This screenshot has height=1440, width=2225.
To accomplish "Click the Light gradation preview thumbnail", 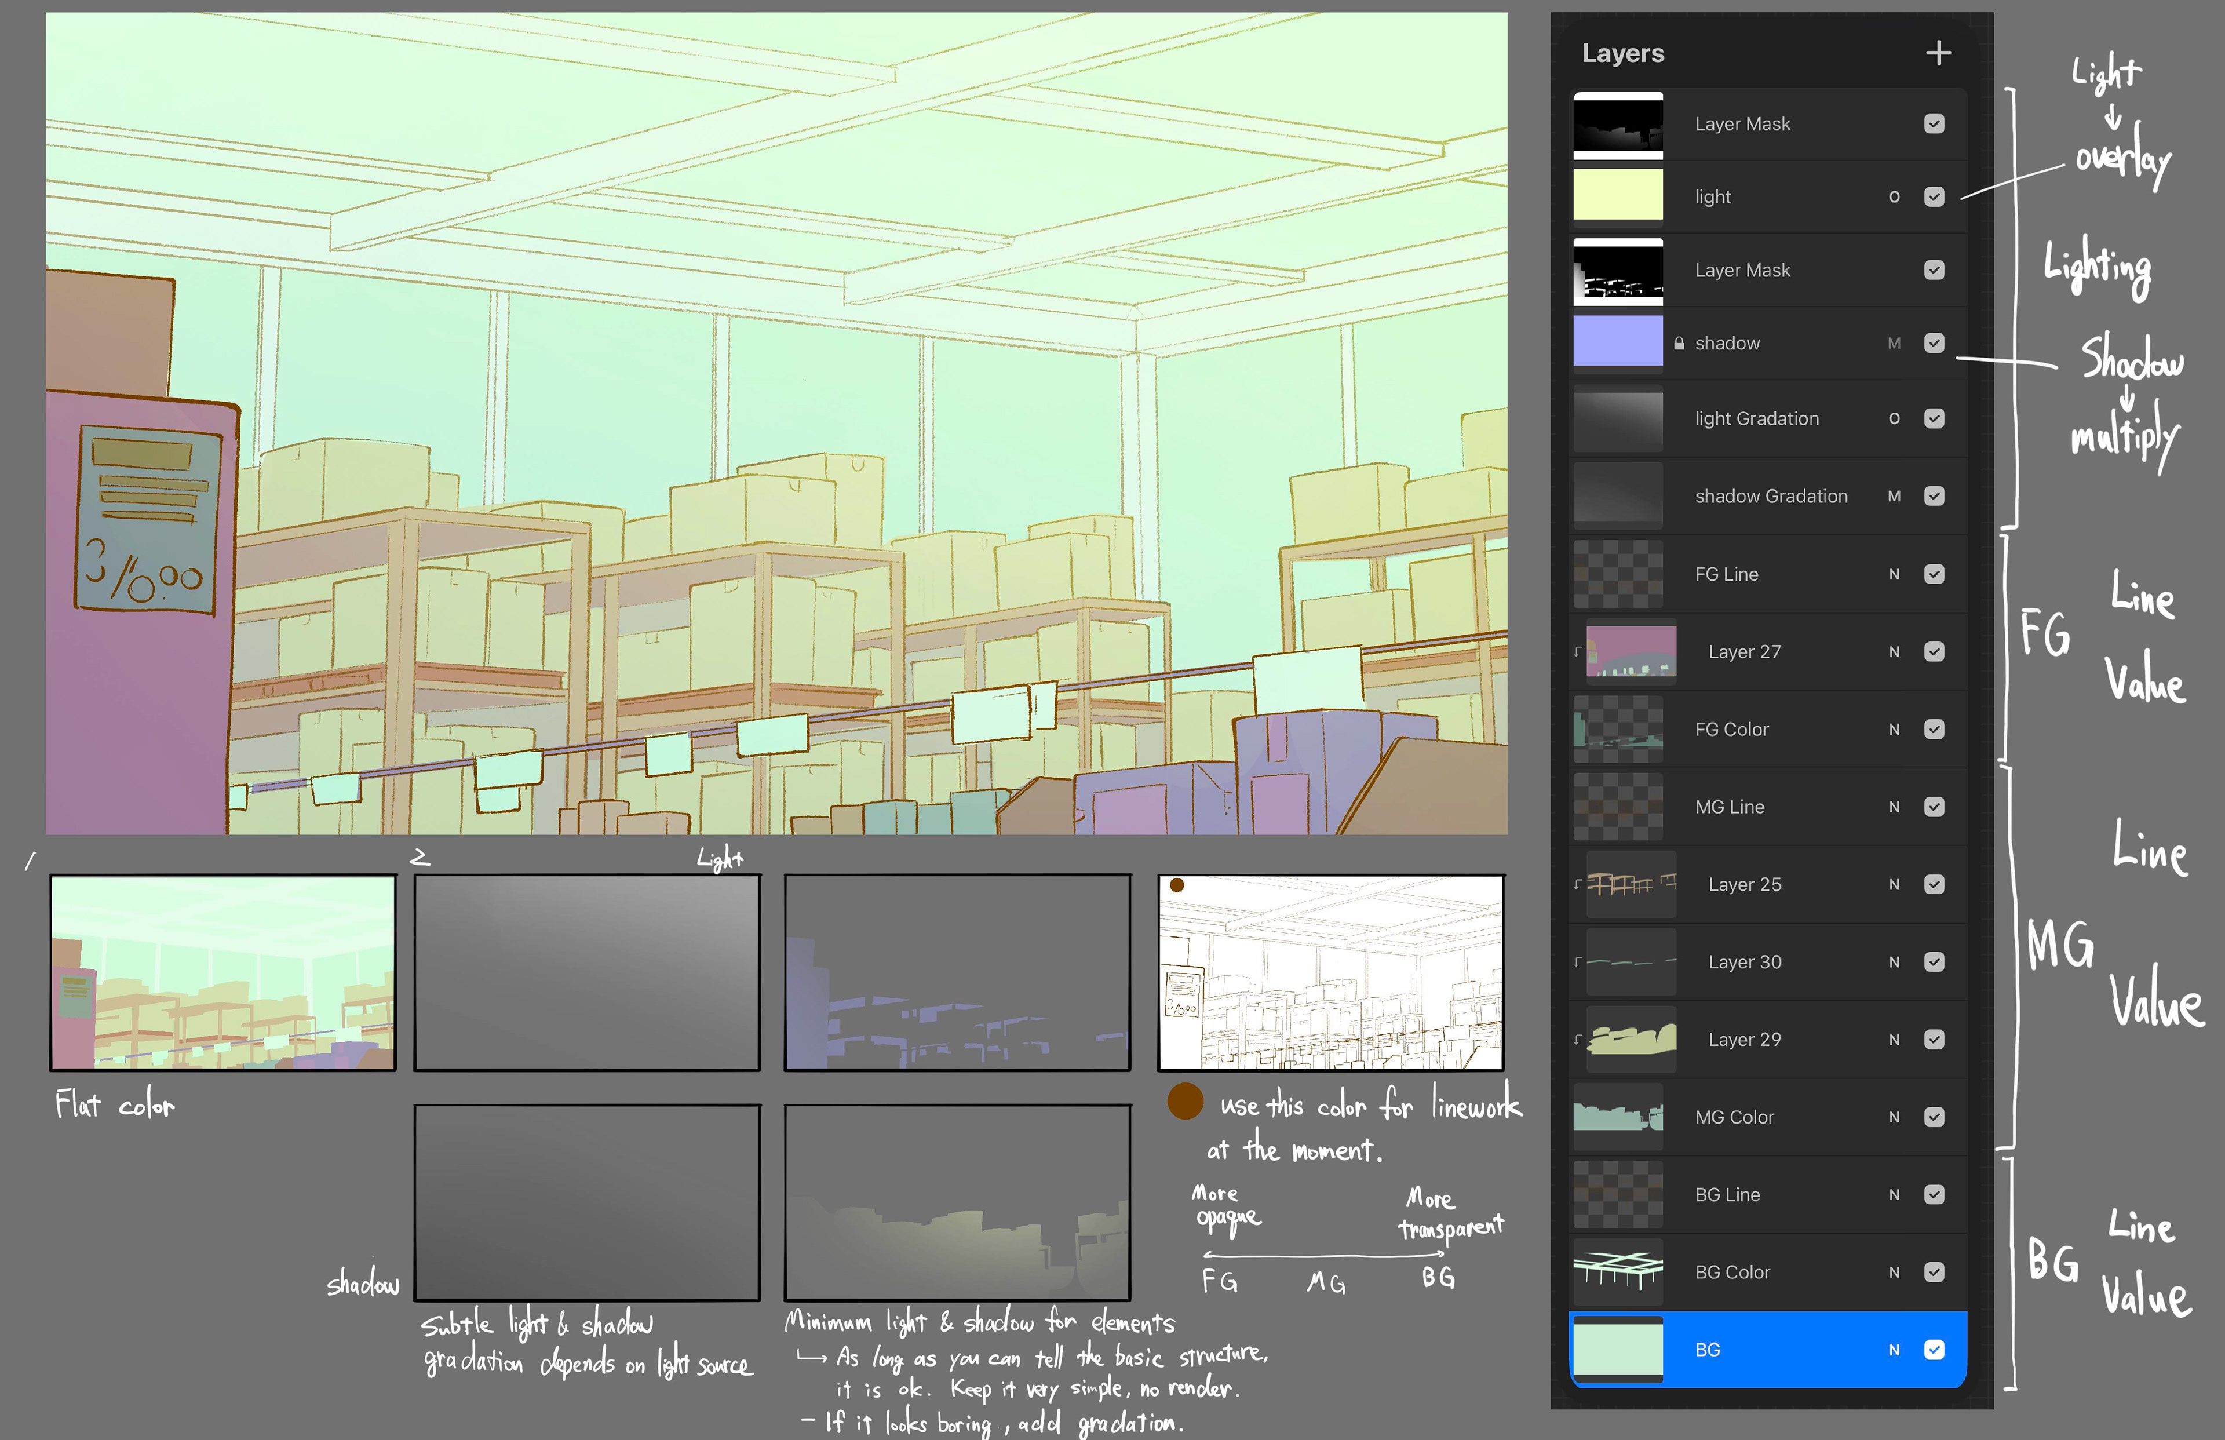I will pos(587,972).
